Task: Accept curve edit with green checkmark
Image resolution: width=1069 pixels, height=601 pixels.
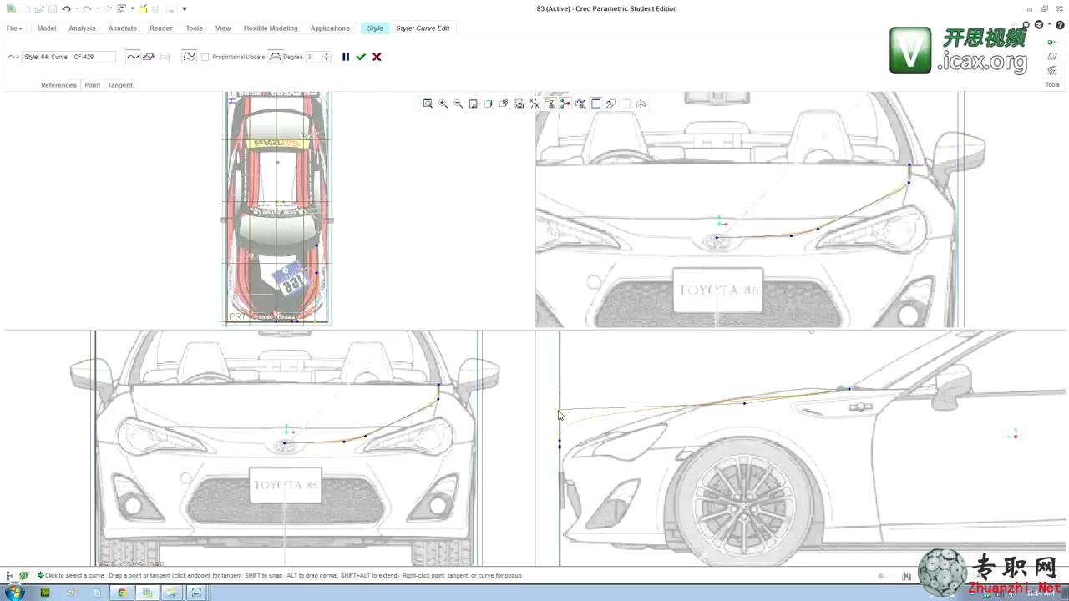Action: 361,57
